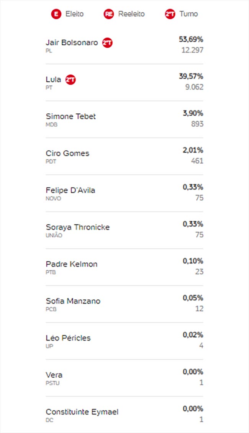Select the Reeleito legend label

pos(131,14)
